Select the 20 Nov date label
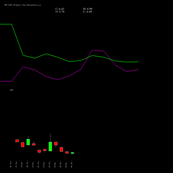This screenshot has height=173, width=173. (27, 164)
